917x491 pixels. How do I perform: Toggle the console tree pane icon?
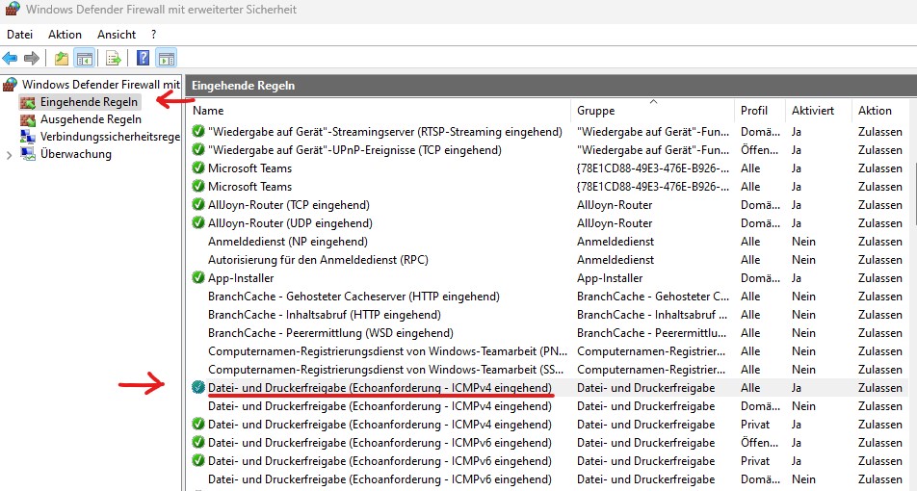(84, 58)
